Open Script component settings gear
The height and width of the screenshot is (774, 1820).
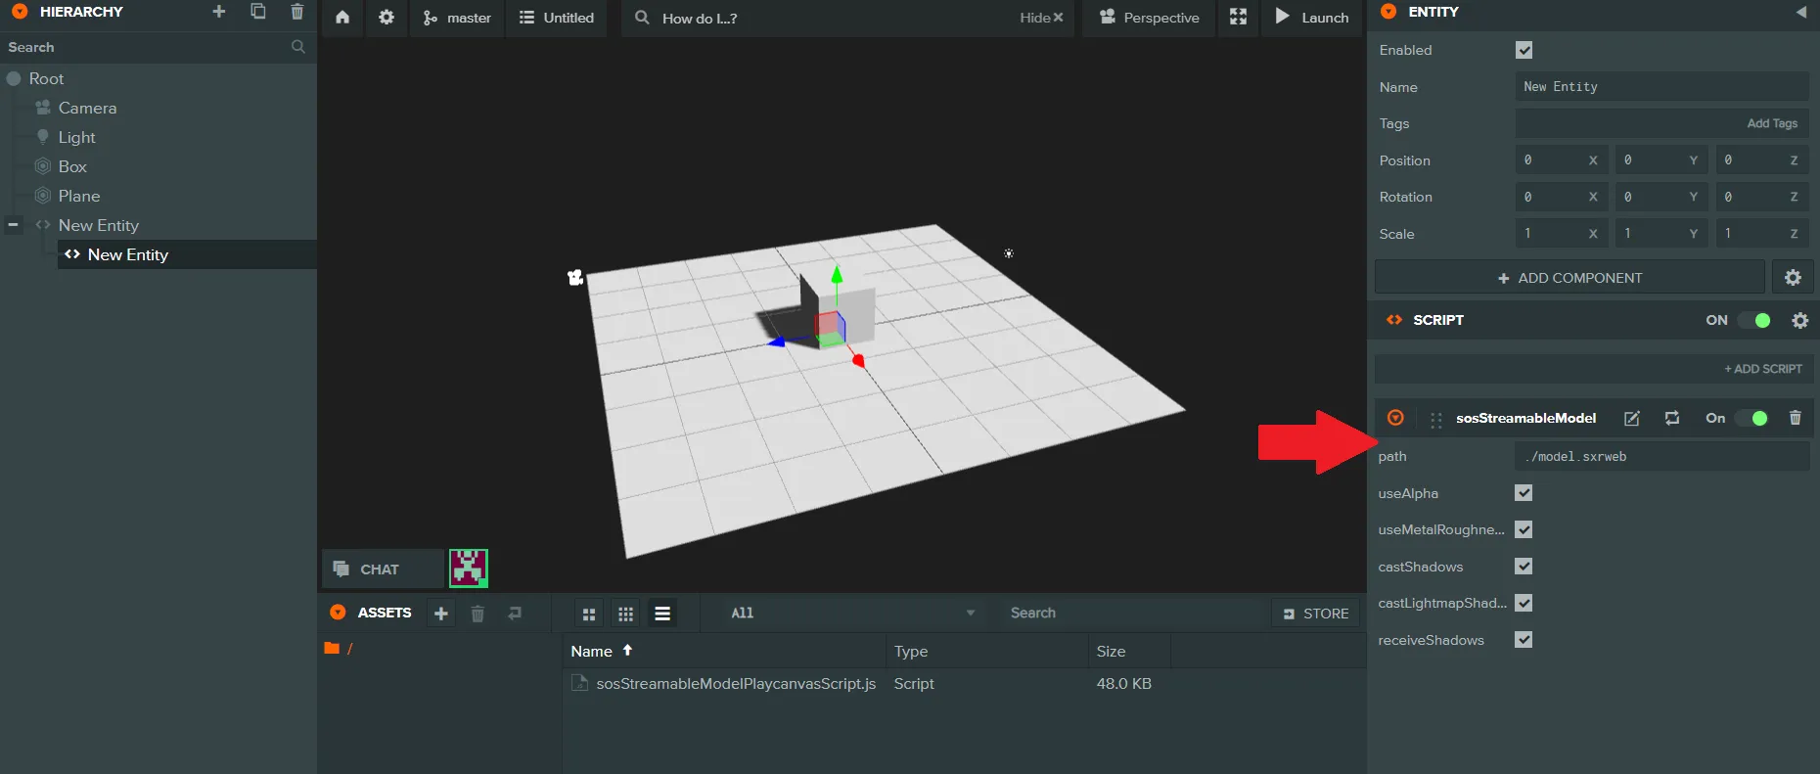coord(1799,320)
